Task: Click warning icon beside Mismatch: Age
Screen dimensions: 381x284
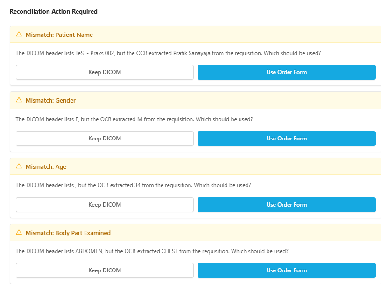Action: tap(19, 166)
